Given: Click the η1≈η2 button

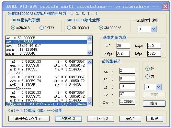Looking at the screenshot, I should (100, 119).
